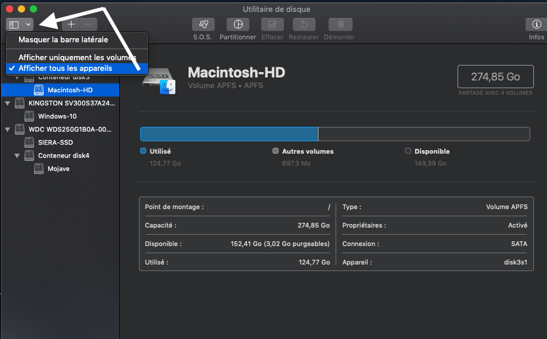547x339 pixels.
Task: Click the disk3s1 device value
Action: (x=515, y=262)
